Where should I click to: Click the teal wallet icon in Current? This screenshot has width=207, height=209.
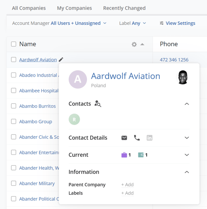141,155
